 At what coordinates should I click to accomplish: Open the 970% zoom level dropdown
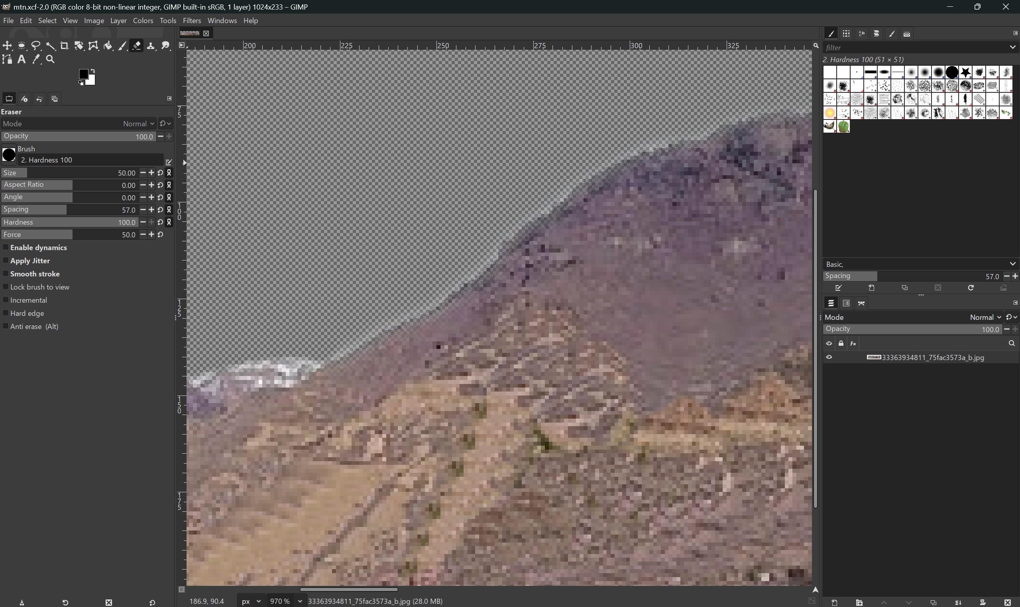coord(300,601)
